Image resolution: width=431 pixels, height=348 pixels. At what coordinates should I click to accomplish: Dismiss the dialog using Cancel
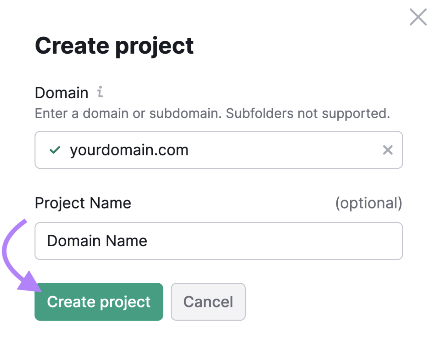click(208, 302)
